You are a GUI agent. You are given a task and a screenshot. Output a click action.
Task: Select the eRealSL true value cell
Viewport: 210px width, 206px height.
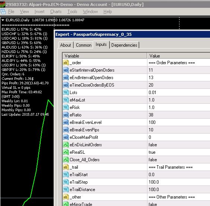(178, 152)
